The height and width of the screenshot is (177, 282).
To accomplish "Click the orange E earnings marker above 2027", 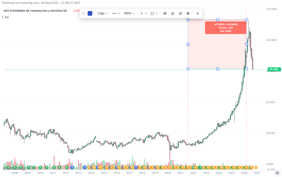I will [256, 167].
